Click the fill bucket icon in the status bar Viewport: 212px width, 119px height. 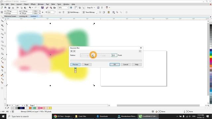pos(156,112)
